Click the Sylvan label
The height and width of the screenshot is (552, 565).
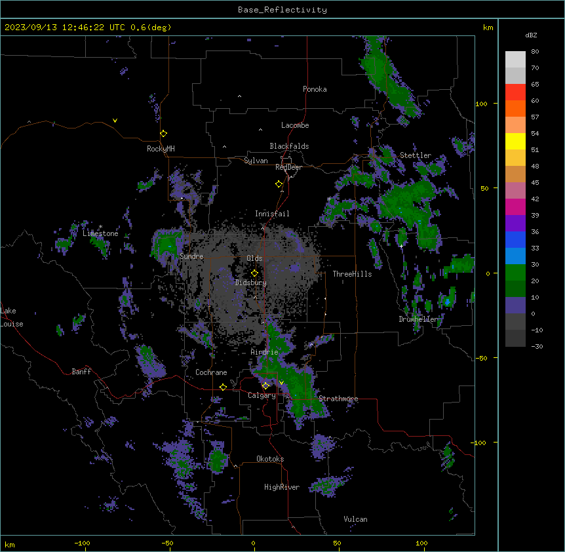pyautogui.click(x=256, y=161)
